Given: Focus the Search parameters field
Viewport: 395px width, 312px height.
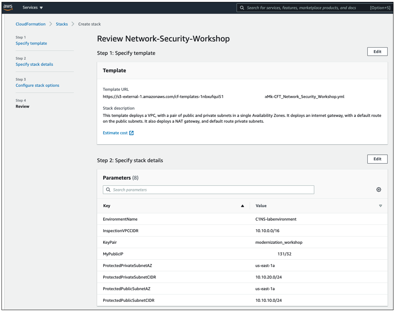Looking at the screenshot, I should click(x=208, y=190).
